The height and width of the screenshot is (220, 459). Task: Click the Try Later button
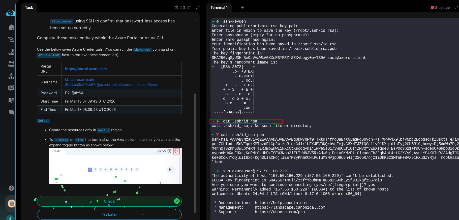[109, 214]
